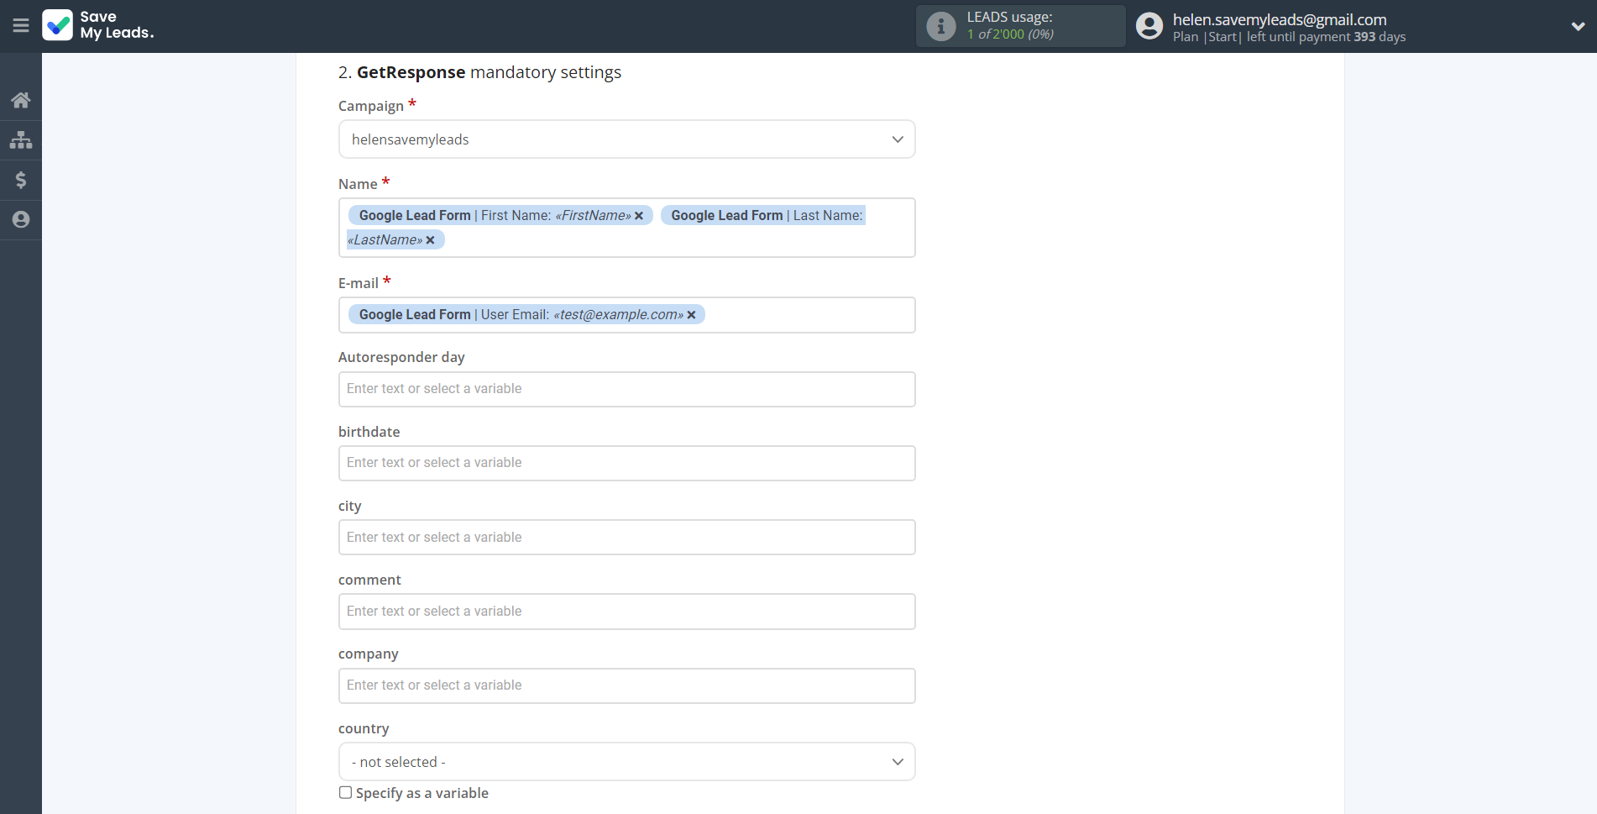The image size is (1597, 814).
Task: Click the helen.savemyleads@gmail.com account text
Action: click(x=1280, y=19)
